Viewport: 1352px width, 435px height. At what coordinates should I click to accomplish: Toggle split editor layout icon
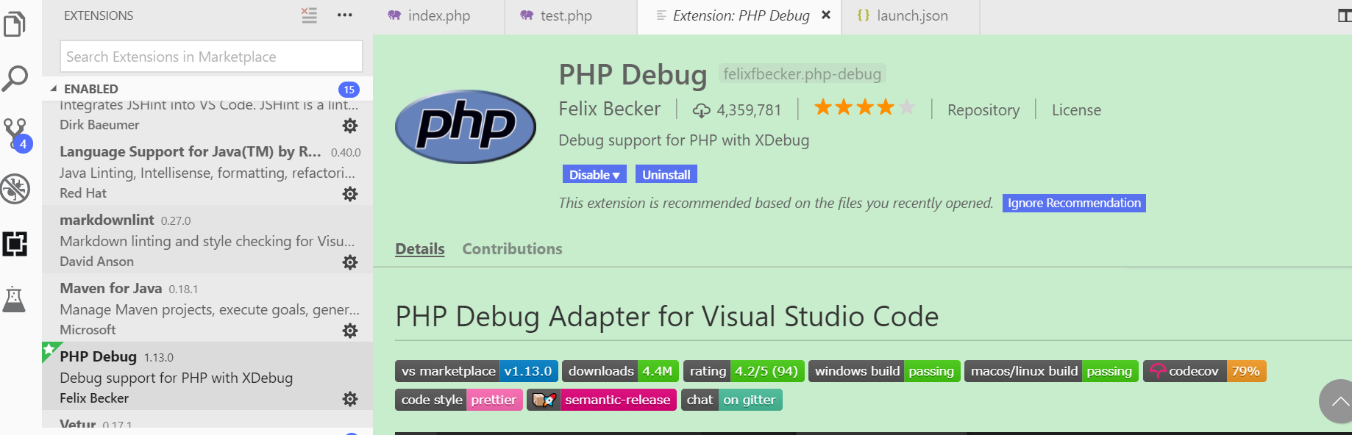pos(1345,15)
